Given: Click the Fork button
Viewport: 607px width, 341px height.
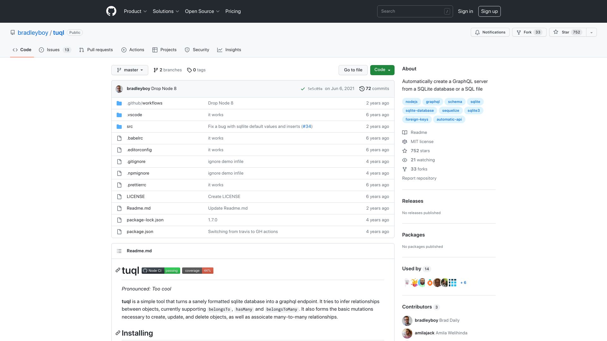Looking at the screenshot, I should pyautogui.click(x=529, y=32).
